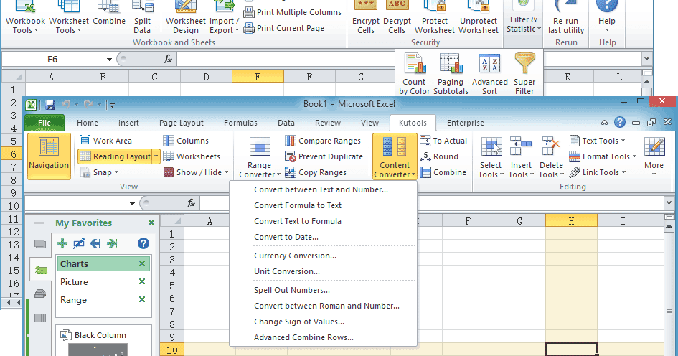This screenshot has height=356, width=678.
Task: Select Convert Text to Formula
Action: (298, 221)
